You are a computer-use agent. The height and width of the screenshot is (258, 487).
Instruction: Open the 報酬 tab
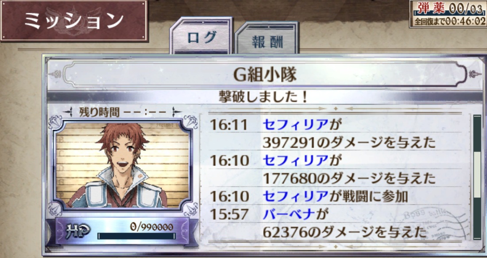coord(267,39)
